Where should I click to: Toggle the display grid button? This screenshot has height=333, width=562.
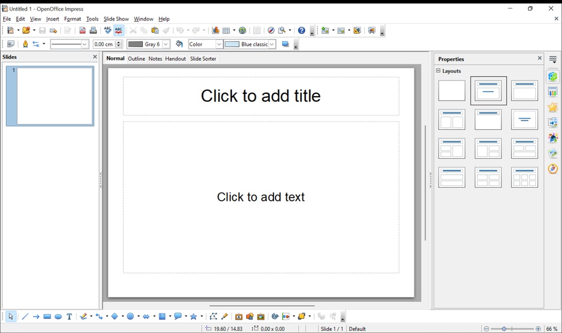[256, 31]
